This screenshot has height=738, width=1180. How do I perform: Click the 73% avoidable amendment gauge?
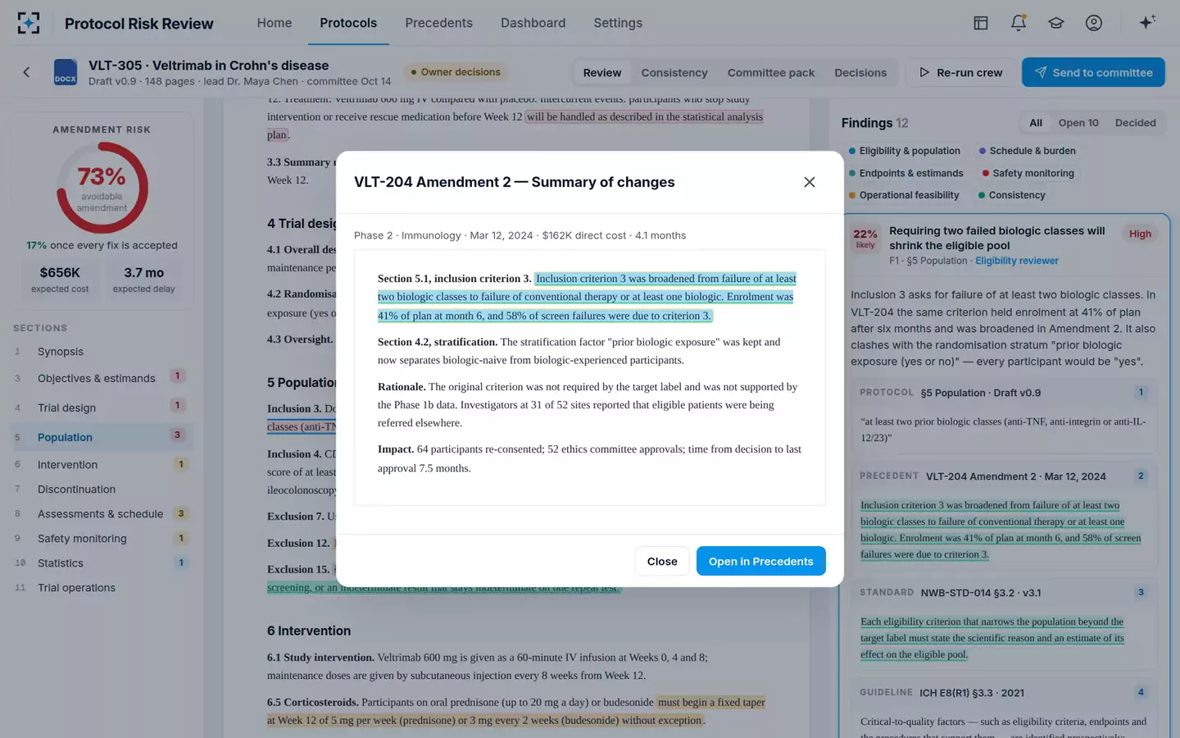coord(102,188)
